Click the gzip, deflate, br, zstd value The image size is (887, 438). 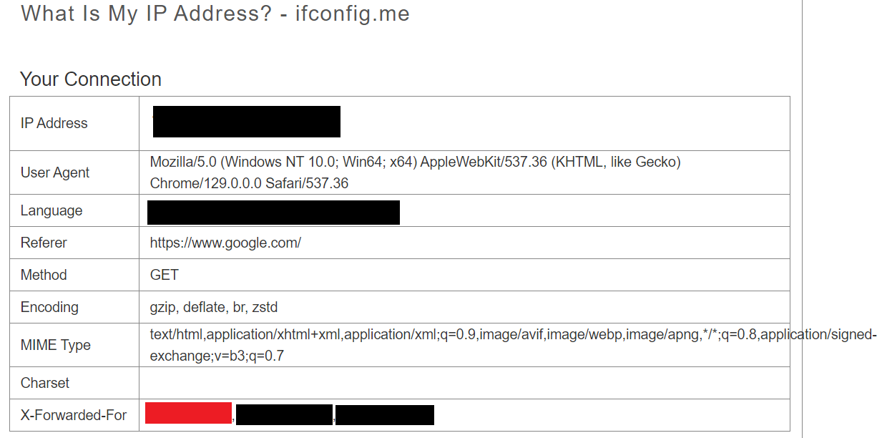(x=214, y=307)
